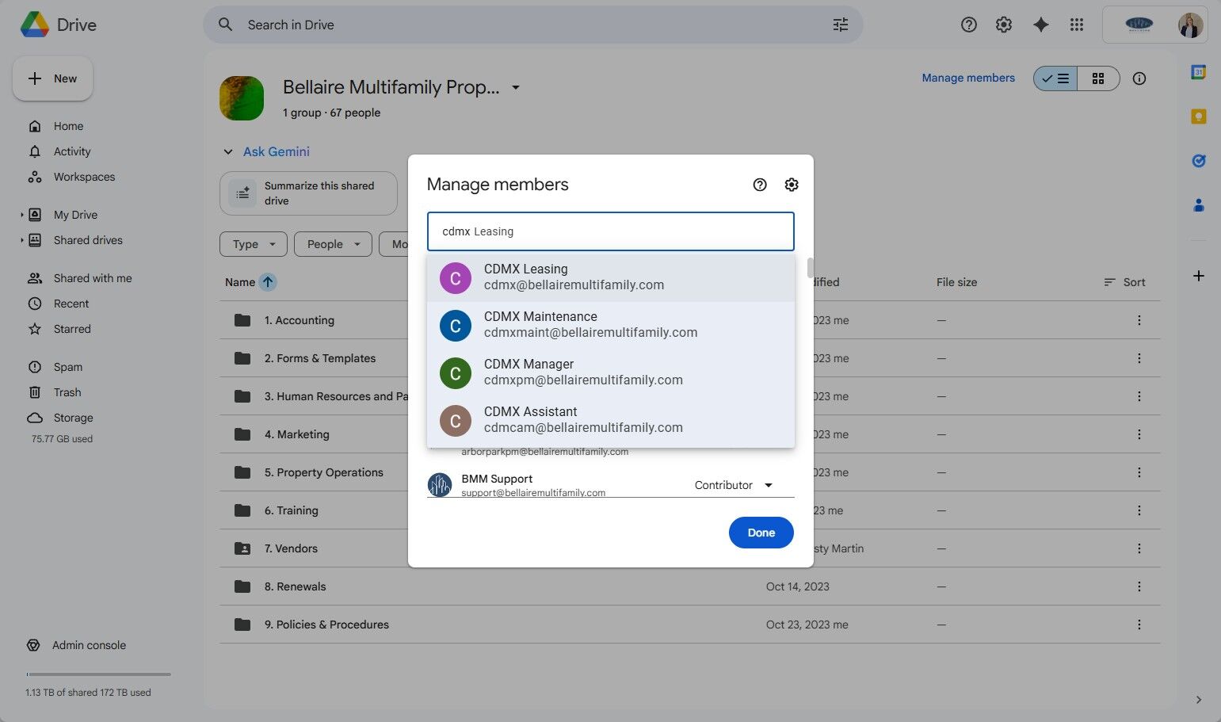Toggle Name column sort direction arrow
This screenshot has height=722, width=1221.
268,282
